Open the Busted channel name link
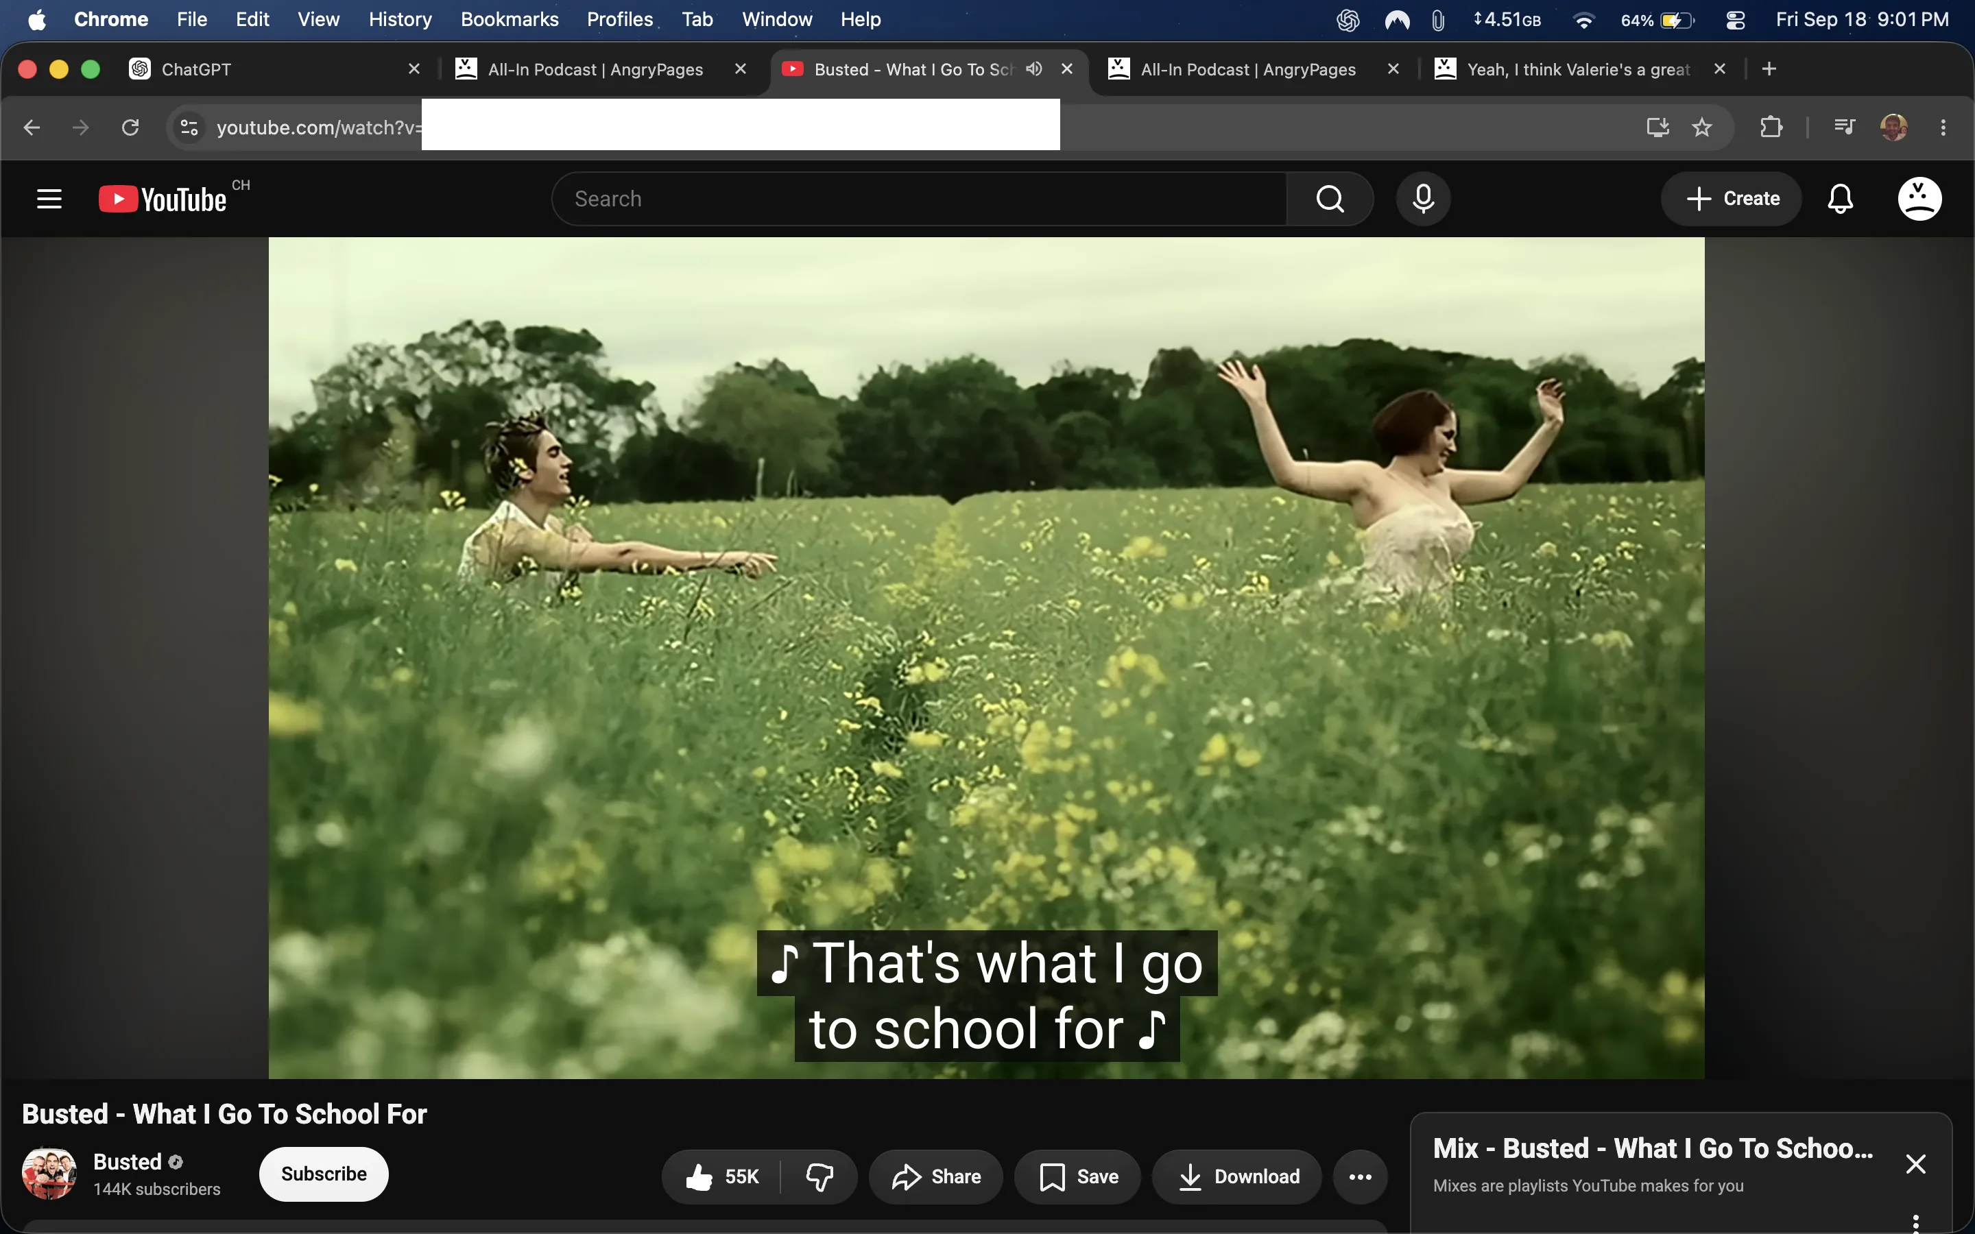Image resolution: width=1975 pixels, height=1234 pixels. click(x=128, y=1161)
